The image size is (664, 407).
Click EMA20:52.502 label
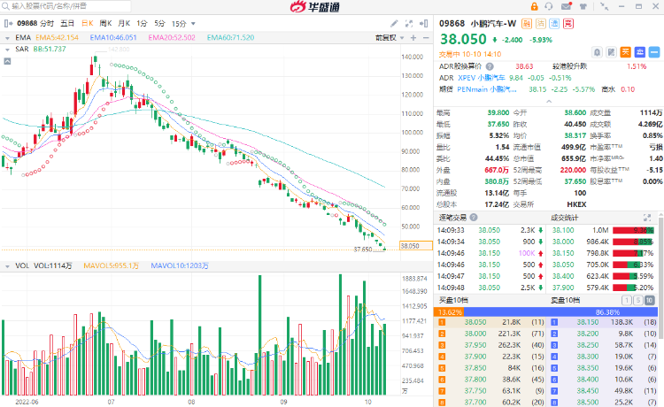pyautogui.click(x=172, y=38)
